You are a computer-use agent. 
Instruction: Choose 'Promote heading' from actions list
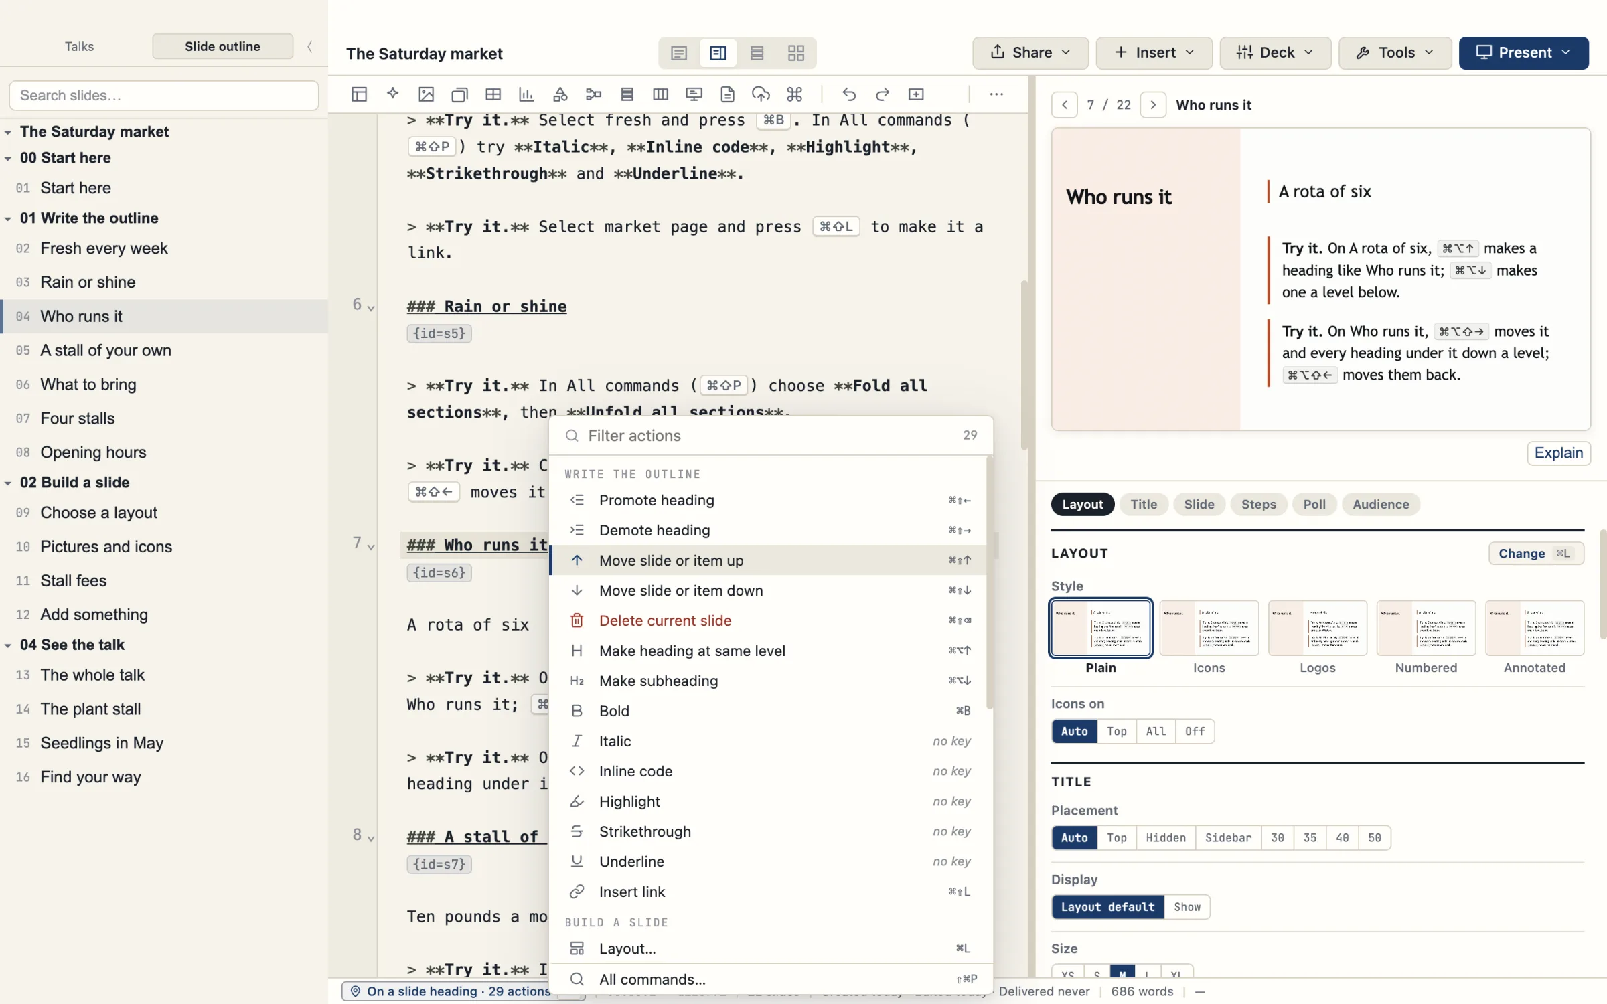[x=768, y=500]
